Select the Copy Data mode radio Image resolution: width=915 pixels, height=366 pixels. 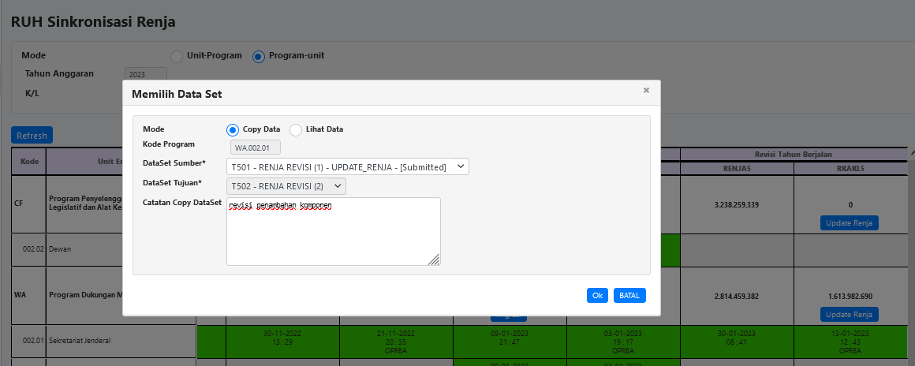click(233, 129)
